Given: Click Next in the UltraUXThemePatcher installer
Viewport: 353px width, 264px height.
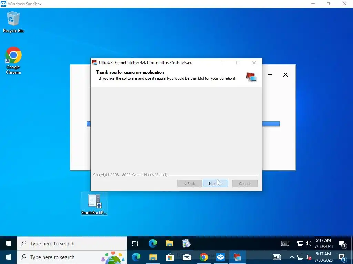Looking at the screenshot, I should click(x=215, y=184).
